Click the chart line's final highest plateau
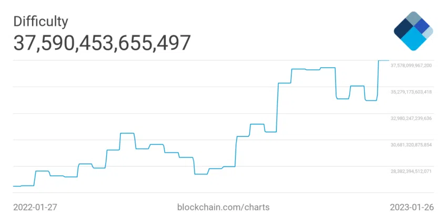 tap(384, 60)
